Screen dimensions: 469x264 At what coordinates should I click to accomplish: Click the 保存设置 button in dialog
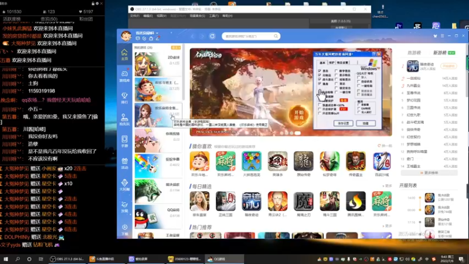(x=343, y=123)
